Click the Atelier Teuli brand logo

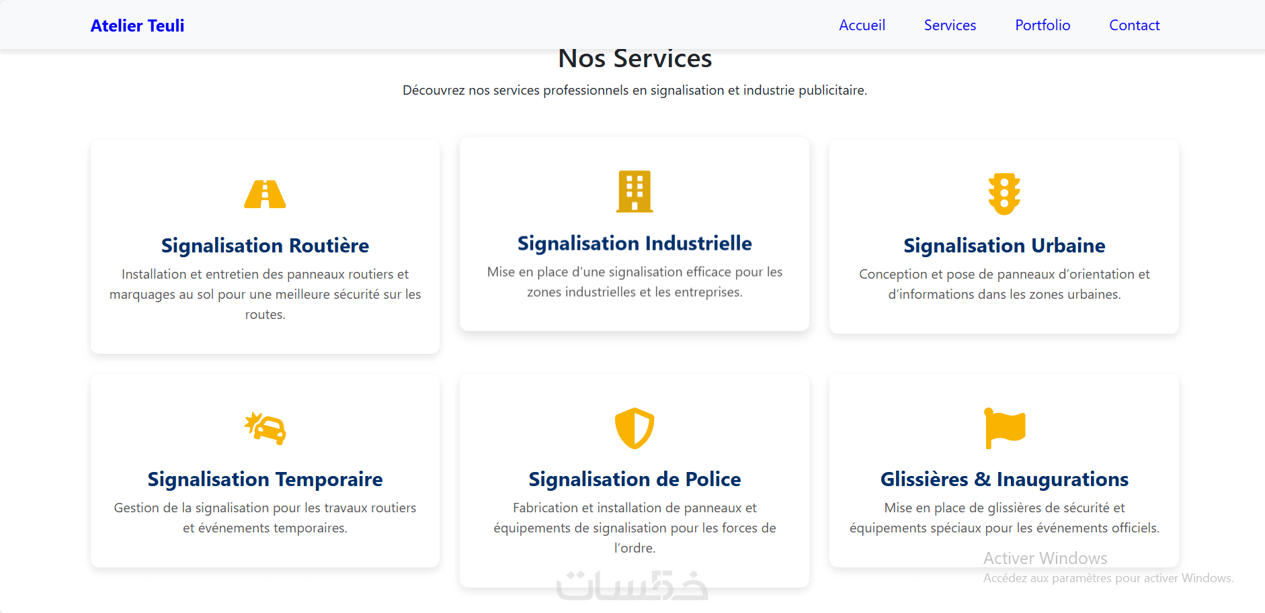(137, 26)
